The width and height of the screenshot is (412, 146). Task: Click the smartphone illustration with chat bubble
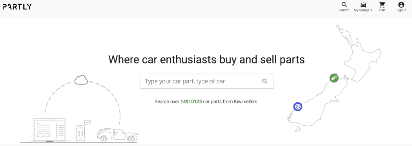tap(83, 132)
